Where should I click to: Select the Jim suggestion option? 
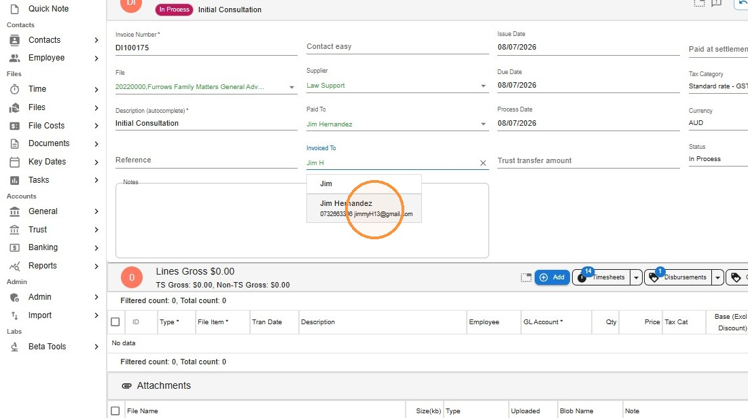coord(364,184)
